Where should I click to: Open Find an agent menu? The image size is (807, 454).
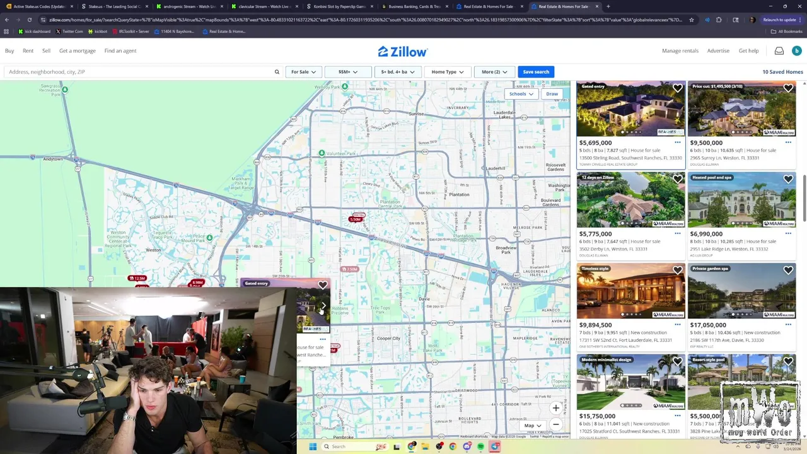coord(120,51)
